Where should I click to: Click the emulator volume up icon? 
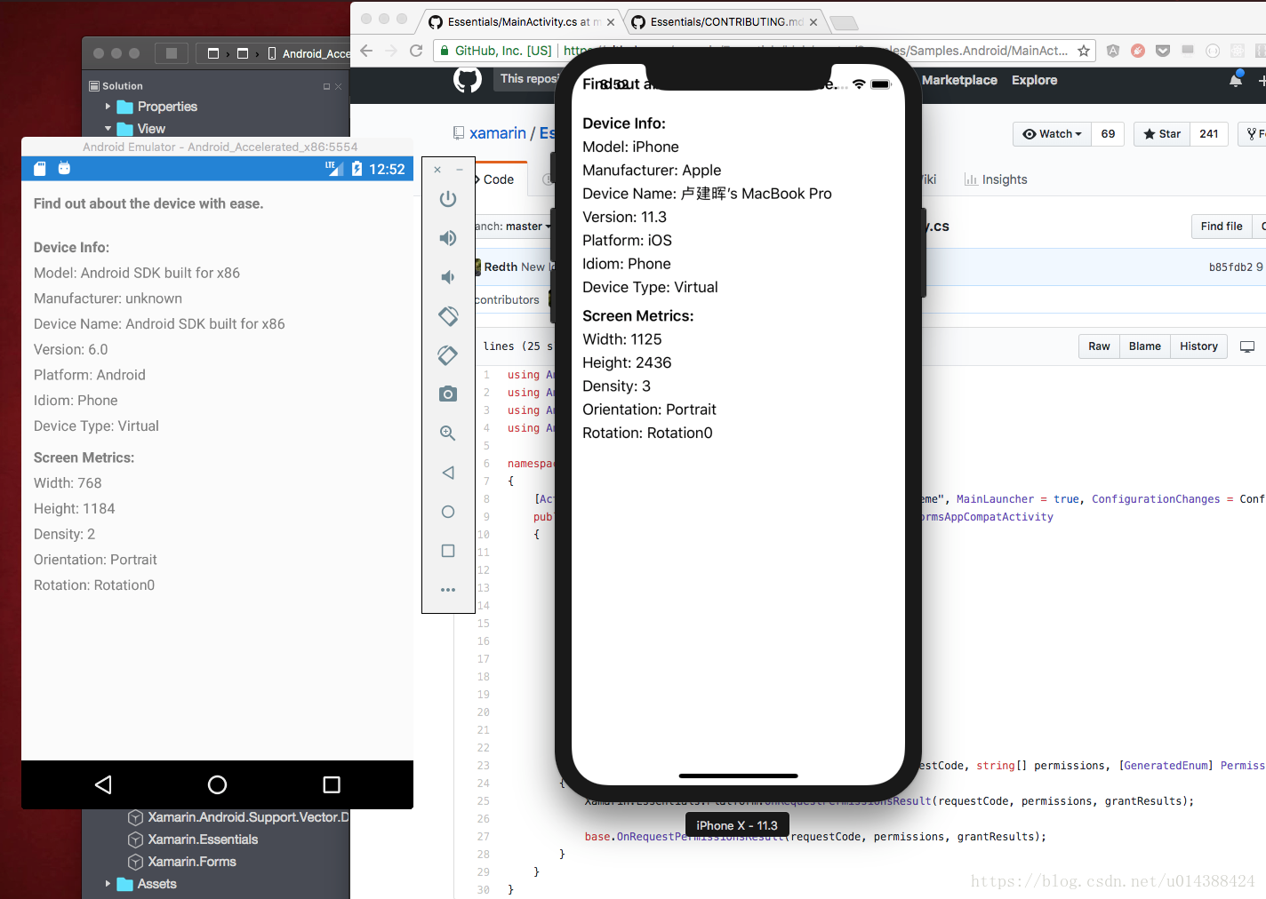(x=448, y=238)
